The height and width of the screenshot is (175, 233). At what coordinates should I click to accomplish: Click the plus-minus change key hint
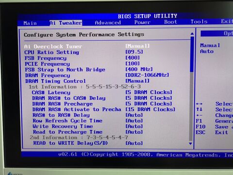(x=199, y=115)
